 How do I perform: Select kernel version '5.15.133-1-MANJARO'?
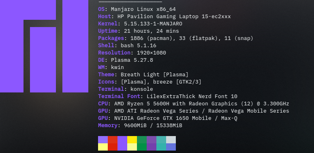click(x=153, y=24)
